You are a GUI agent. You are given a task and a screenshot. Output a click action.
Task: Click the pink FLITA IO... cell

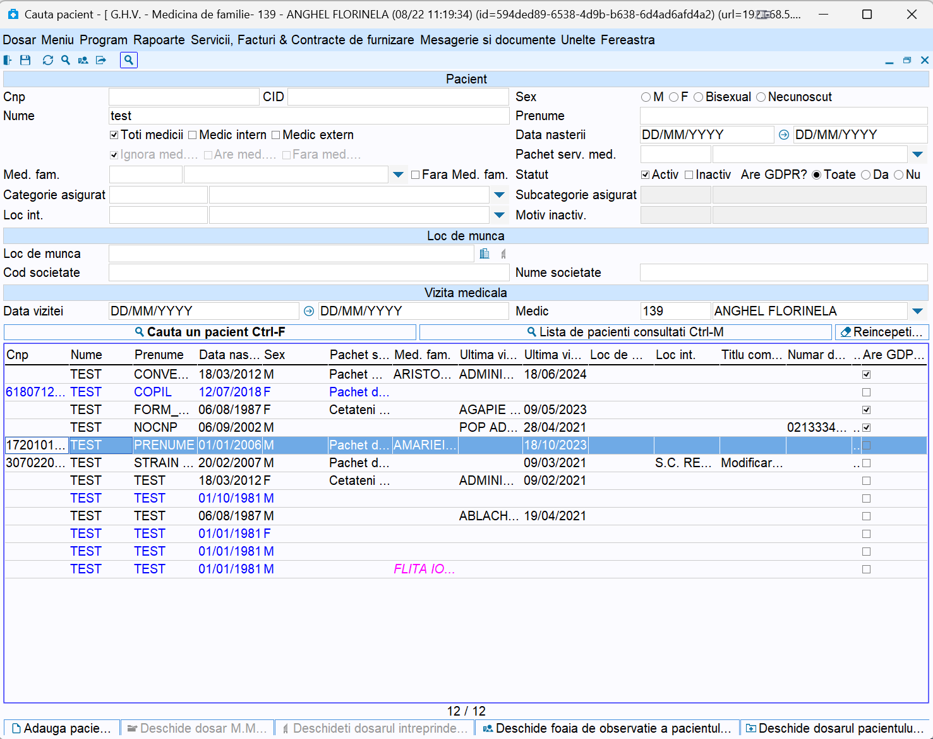(424, 570)
